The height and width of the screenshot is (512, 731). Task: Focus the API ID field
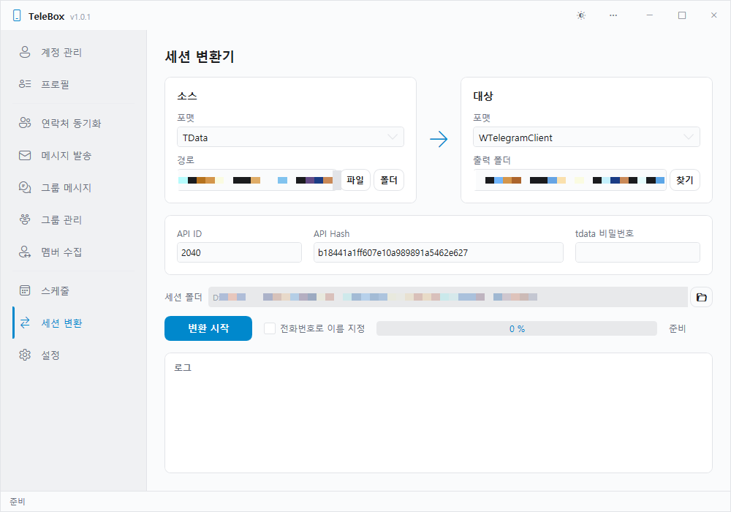click(x=239, y=252)
